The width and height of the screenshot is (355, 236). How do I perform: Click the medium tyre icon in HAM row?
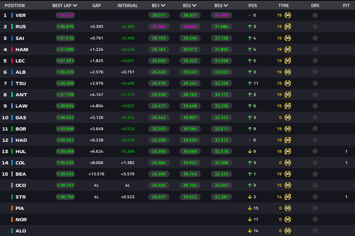tap(288, 49)
